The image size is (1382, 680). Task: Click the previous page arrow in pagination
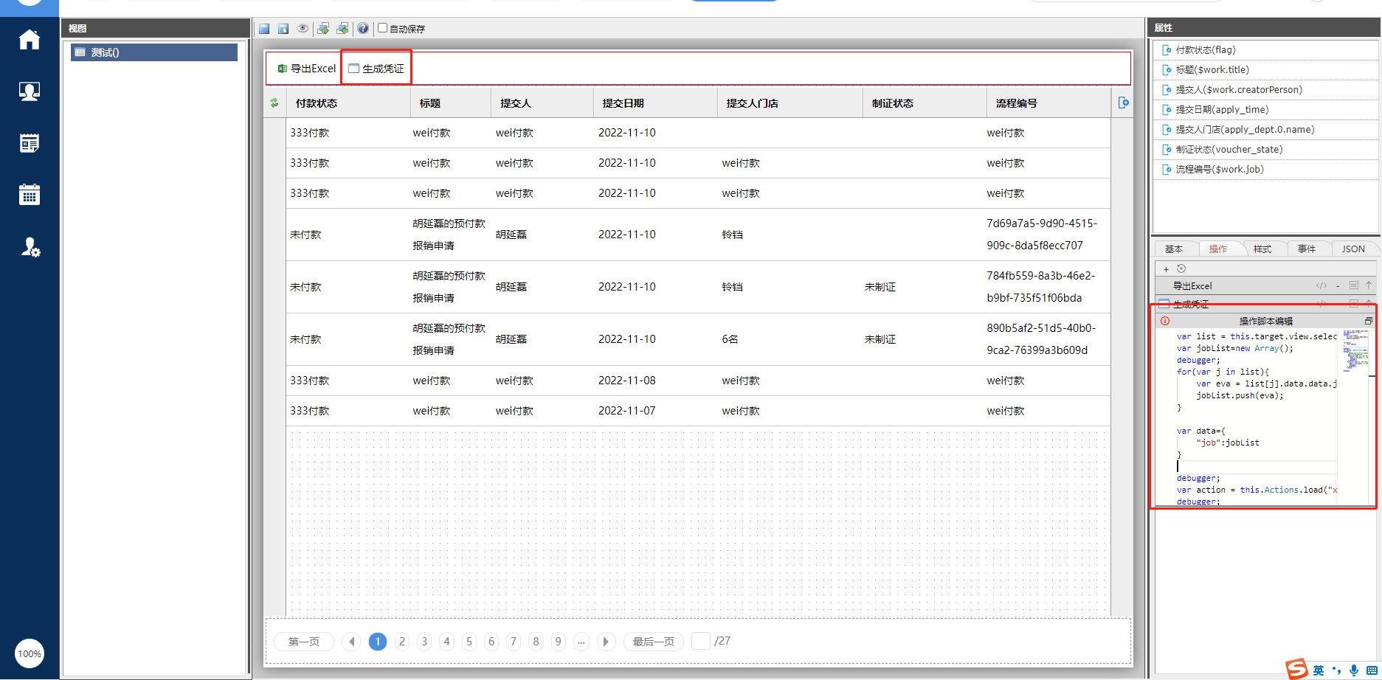352,642
